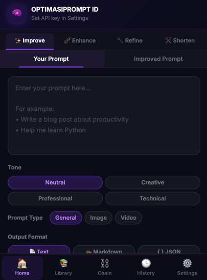Select the Enhance rocket mode

[80, 41]
